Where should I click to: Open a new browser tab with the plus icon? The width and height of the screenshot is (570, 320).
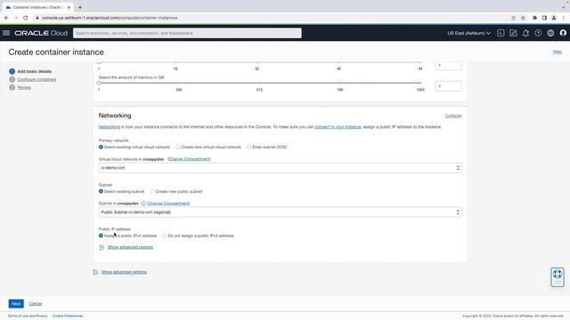pos(80,7)
